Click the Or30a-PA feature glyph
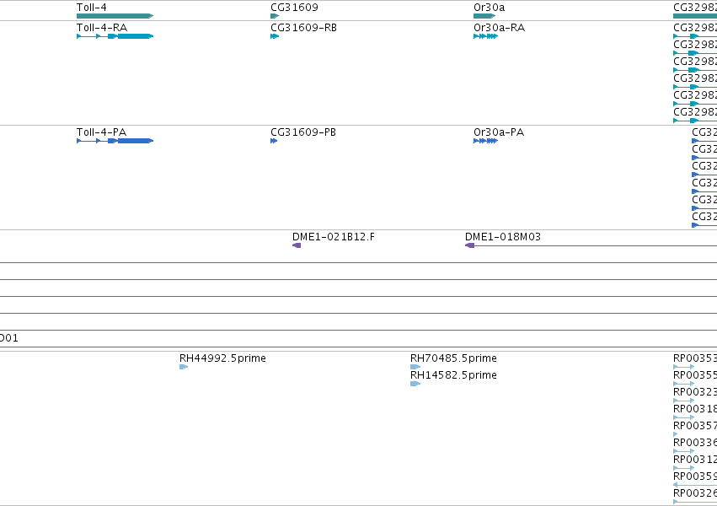The height and width of the screenshot is (506, 717). point(485,141)
